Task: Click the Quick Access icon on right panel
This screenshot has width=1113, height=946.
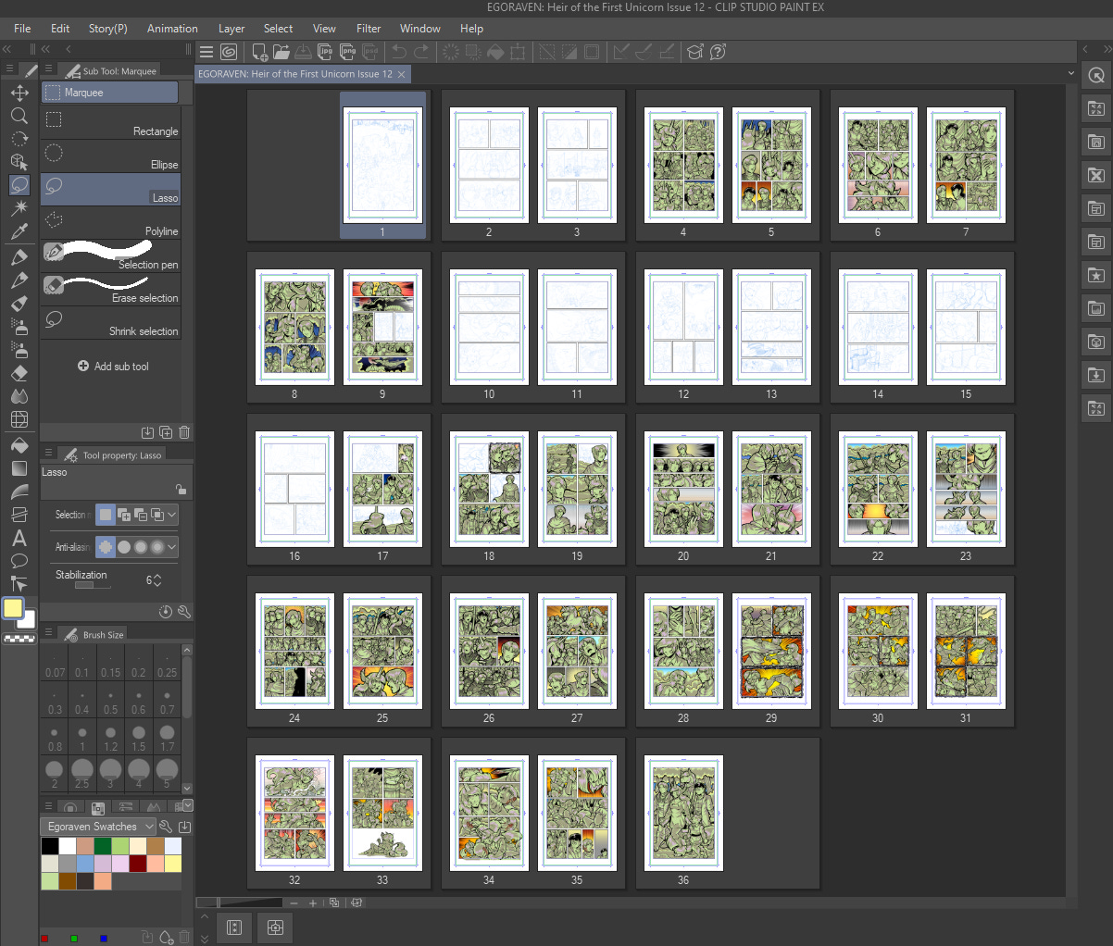Action: point(1096,75)
